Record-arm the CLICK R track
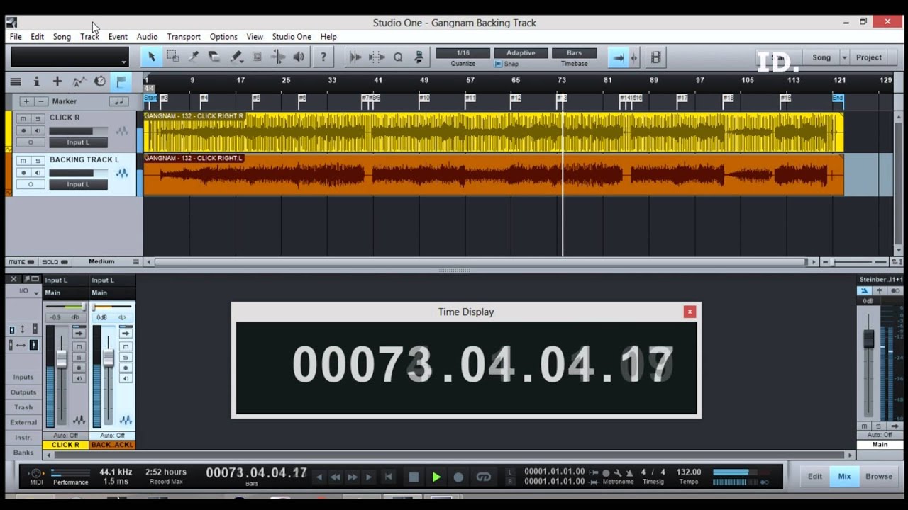 [x=23, y=130]
